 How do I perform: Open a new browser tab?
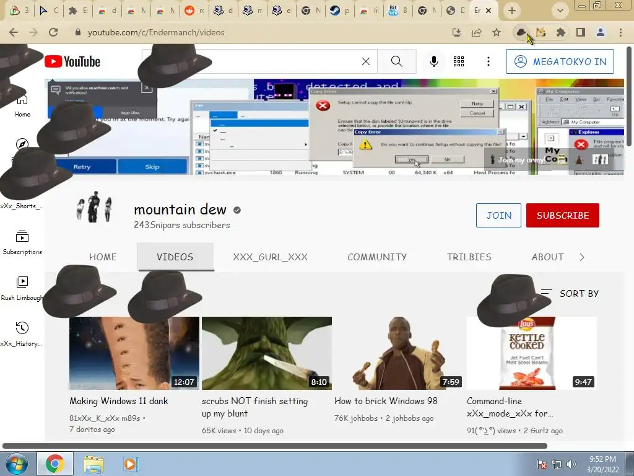(512, 11)
